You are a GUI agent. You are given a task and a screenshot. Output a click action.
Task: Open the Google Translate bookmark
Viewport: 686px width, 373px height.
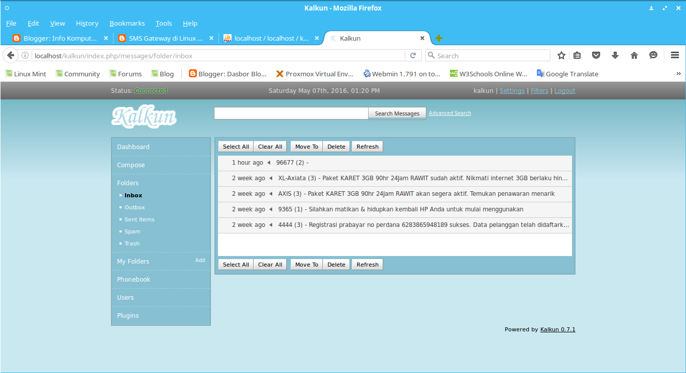(567, 74)
